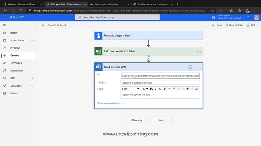This screenshot has height=146, width=261.
Task: Open the browser collections icon
Action: tap(239, 11)
